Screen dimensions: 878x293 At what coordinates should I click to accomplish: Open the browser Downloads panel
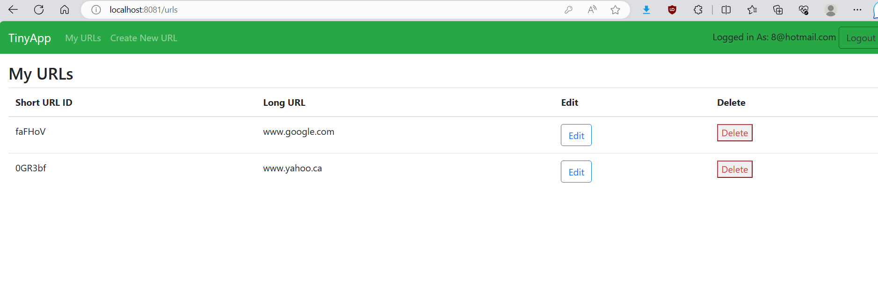646,9
